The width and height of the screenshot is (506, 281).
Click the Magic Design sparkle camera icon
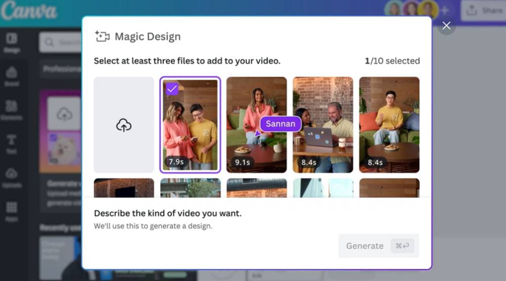click(102, 36)
